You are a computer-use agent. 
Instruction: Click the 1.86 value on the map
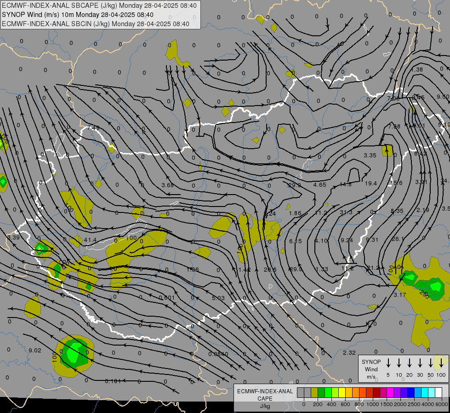(295, 213)
